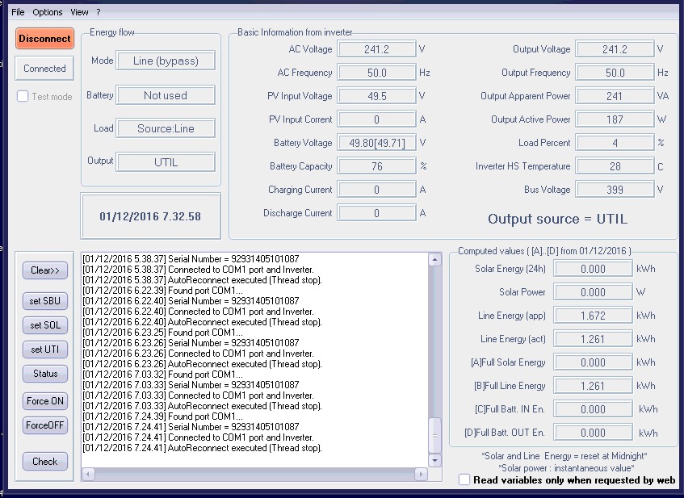This screenshot has height=498, width=684.
Task: Click the Clear>> button
Action: 45,270
